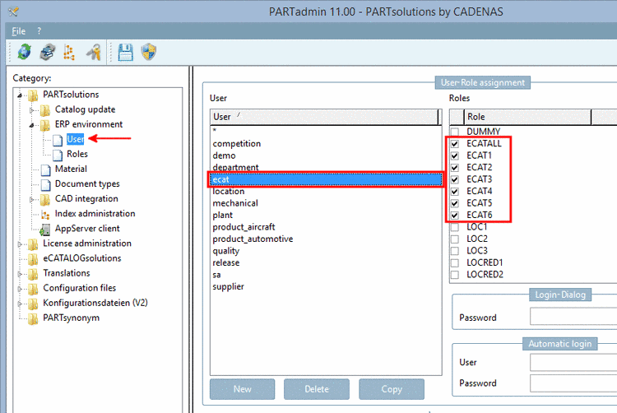Uncheck the ECATALL role checkbox
617x413 pixels.
(x=455, y=144)
